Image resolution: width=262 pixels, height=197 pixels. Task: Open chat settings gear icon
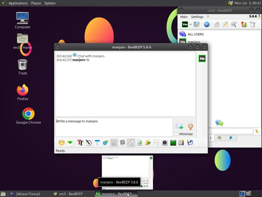pos(105,143)
